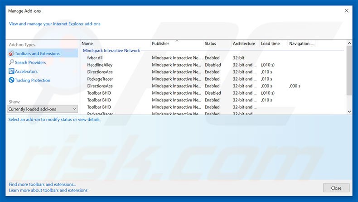Open Find more toolbars and extensions link
Screen dimensions: 358x202
[x=43, y=184]
